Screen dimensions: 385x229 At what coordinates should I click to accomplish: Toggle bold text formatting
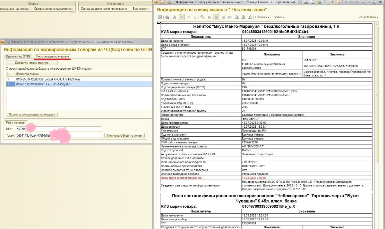pos(182,17)
